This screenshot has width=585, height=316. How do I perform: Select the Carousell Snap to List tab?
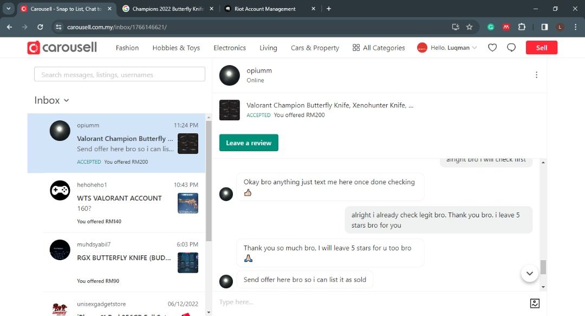tap(67, 9)
